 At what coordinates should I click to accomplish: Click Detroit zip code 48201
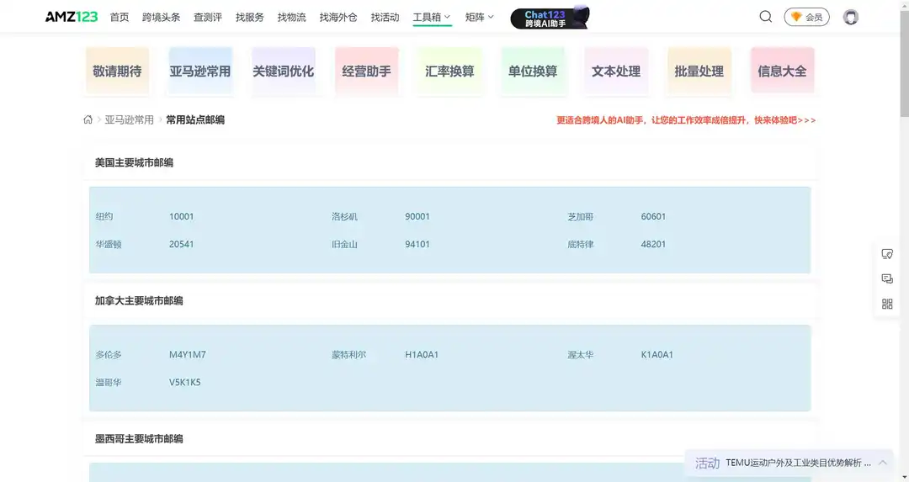(653, 244)
